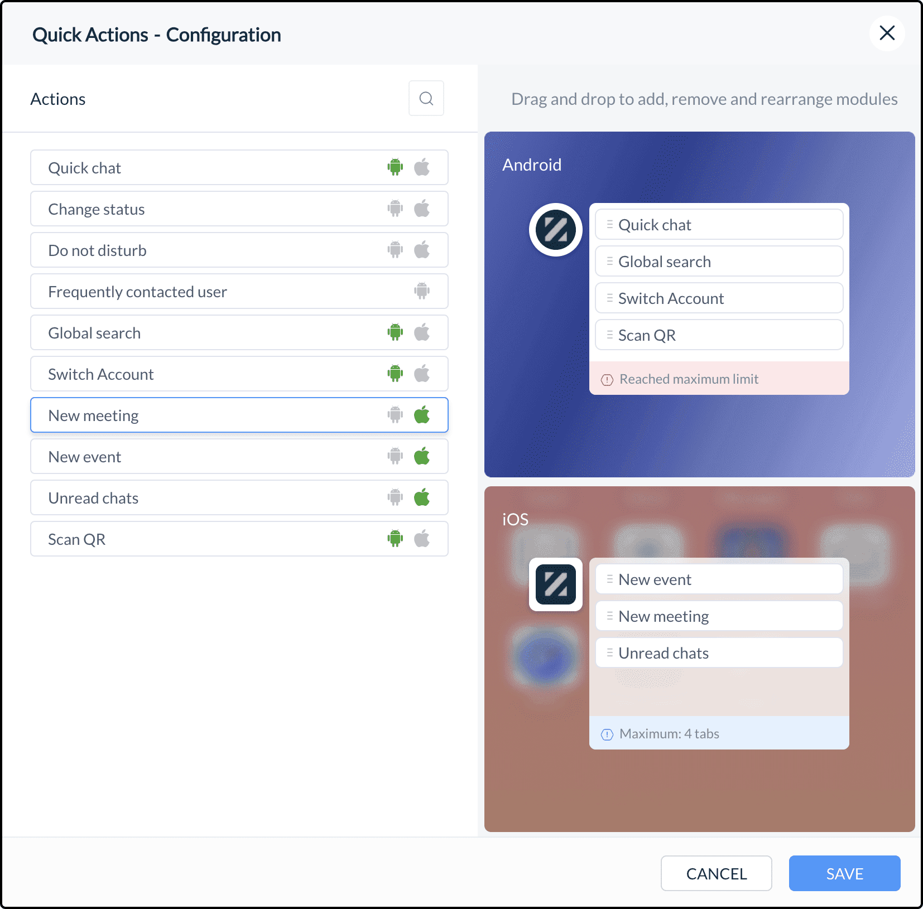Grab drag handle of Global search in Android panel
Screen dimensions: 923x909
coord(609,261)
